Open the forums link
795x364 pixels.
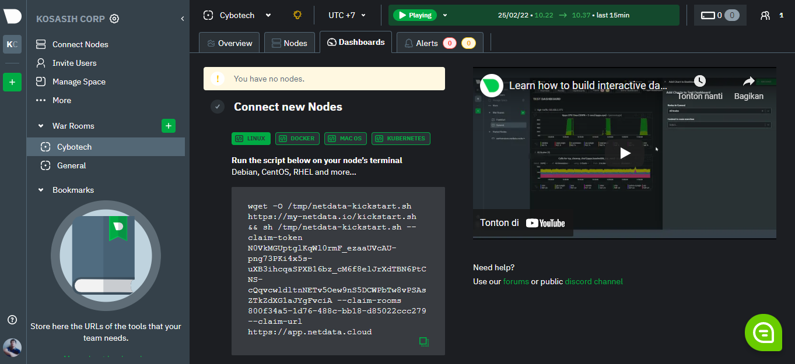click(516, 281)
